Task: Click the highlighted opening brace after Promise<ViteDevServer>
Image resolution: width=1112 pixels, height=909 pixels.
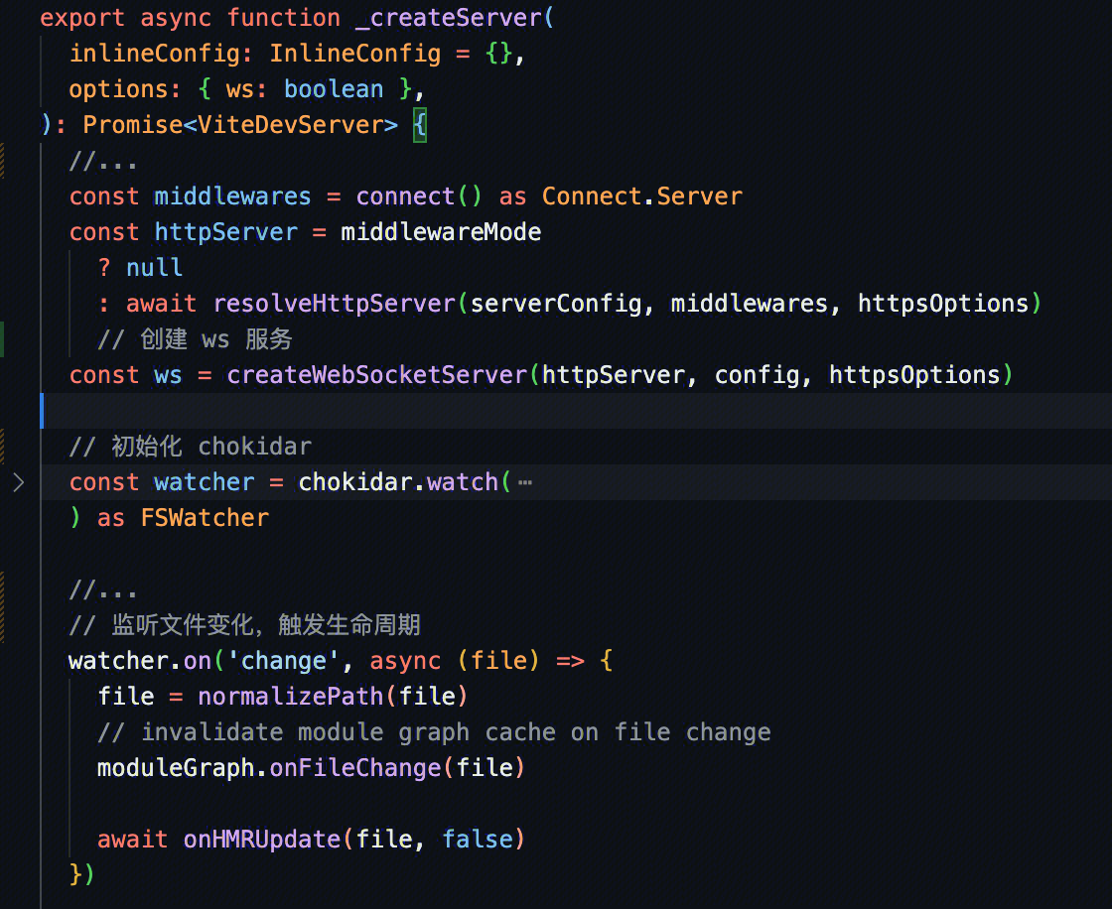Action: coord(420,125)
